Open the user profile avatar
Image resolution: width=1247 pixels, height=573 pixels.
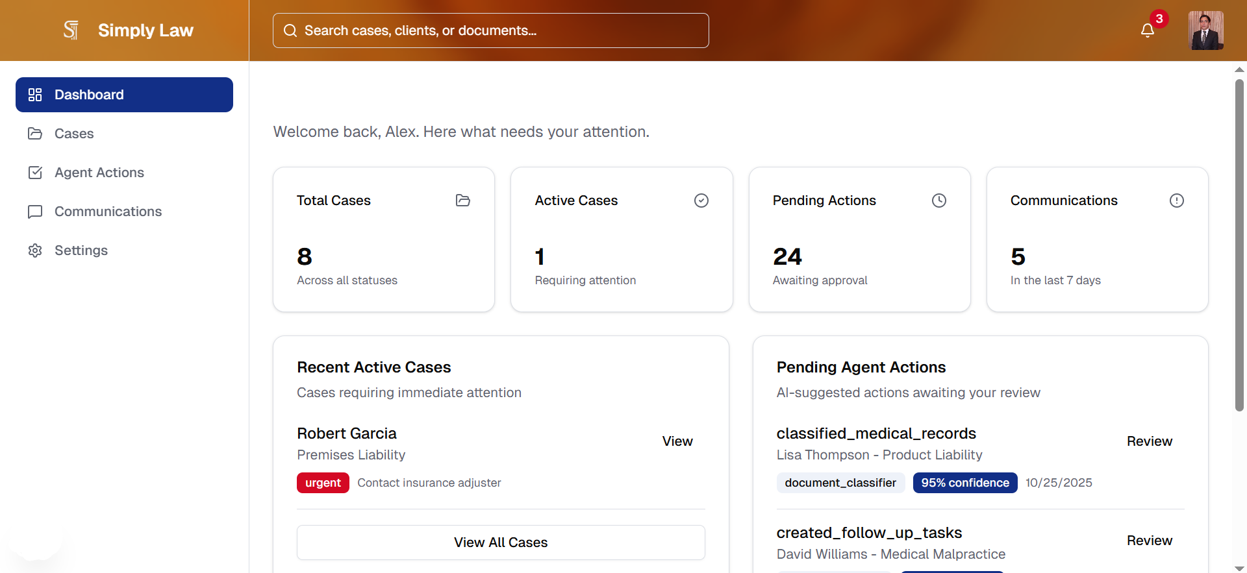(x=1206, y=30)
